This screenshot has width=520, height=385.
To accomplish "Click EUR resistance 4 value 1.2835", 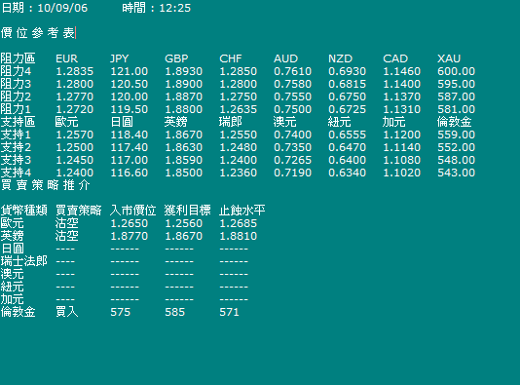I will point(75,71).
